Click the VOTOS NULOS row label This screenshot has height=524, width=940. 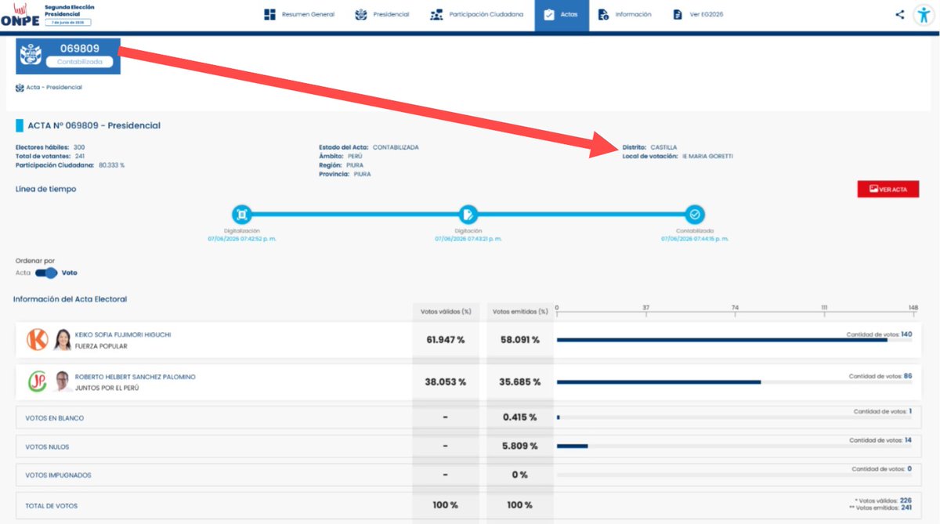47,446
